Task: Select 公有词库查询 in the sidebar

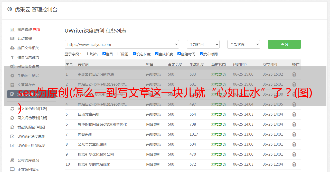Action: pos(28,160)
